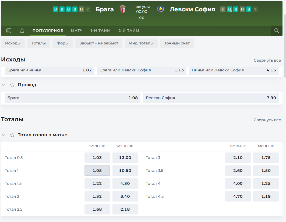Click the Брага team name in header
The image size is (286, 222).
[104, 9]
